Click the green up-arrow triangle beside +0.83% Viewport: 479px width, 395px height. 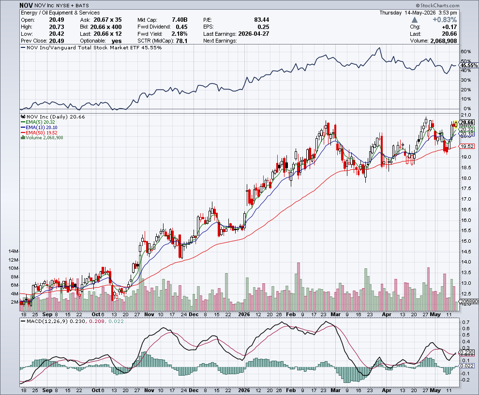click(414, 20)
